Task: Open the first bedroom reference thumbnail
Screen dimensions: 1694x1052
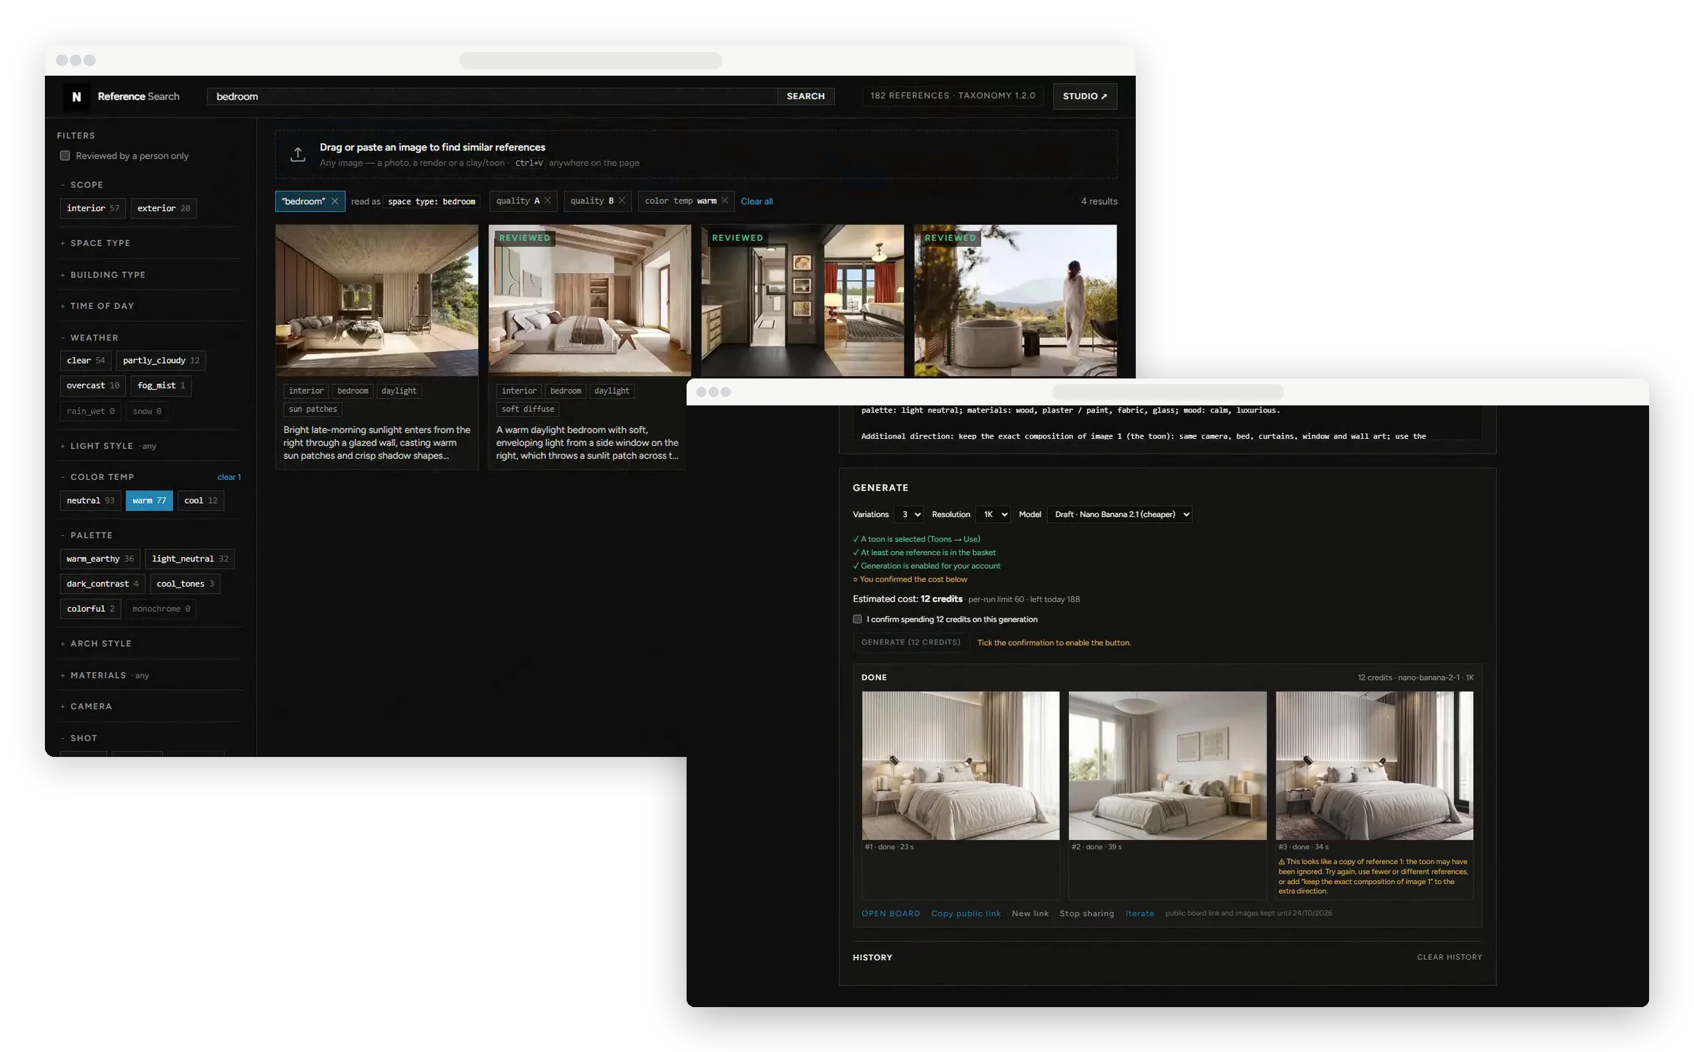Action: [x=377, y=300]
